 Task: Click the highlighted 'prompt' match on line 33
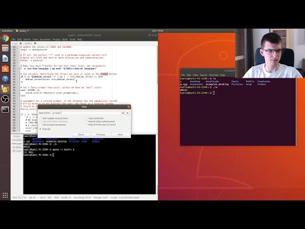coord(104,74)
